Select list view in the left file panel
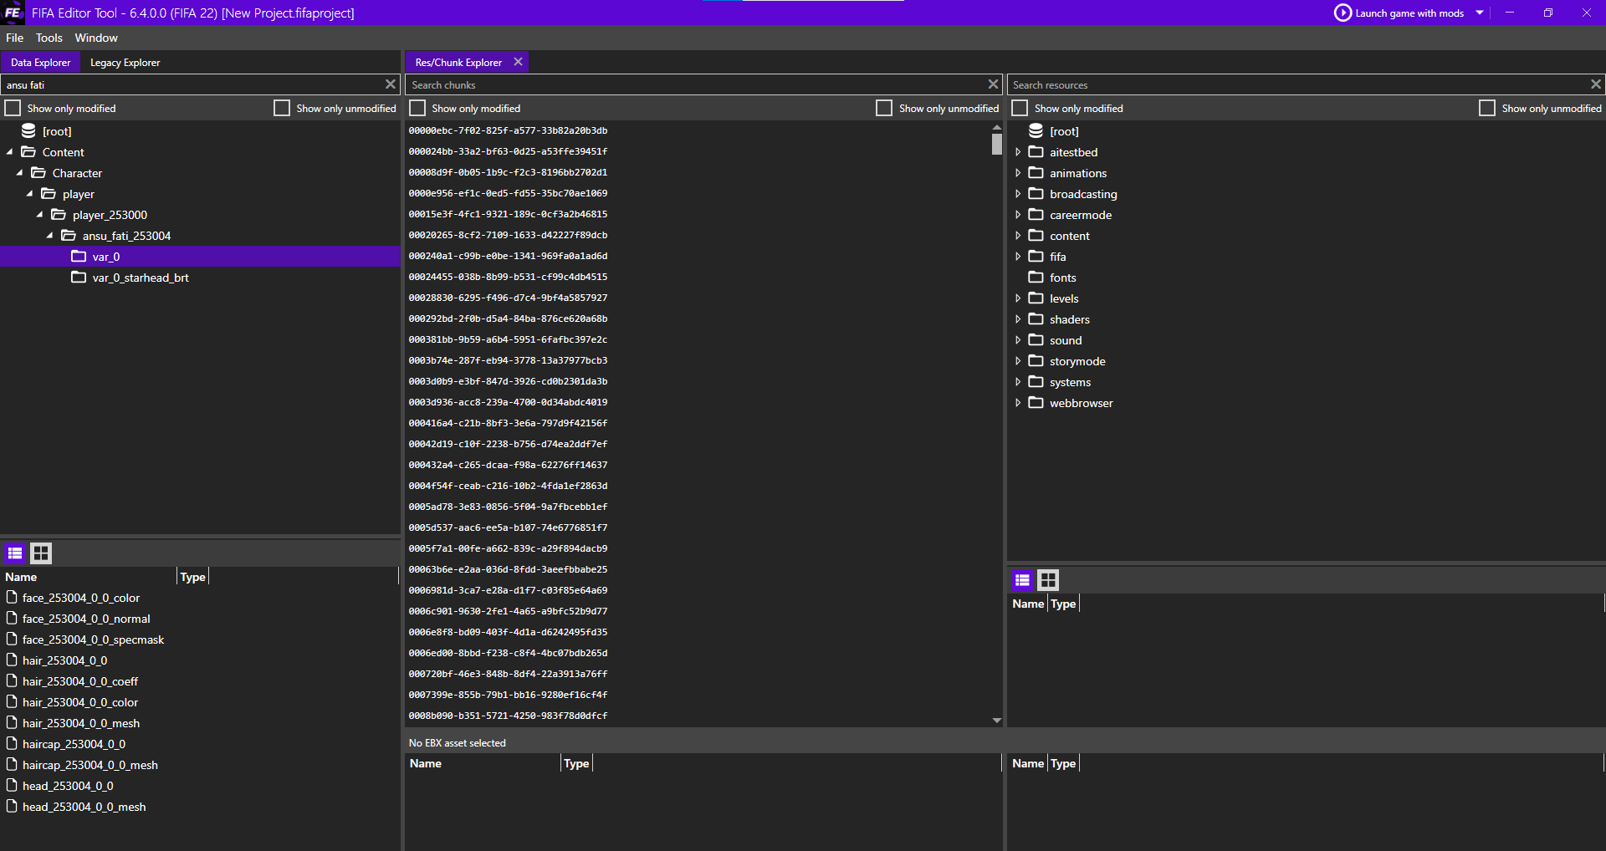Image resolution: width=1606 pixels, height=851 pixels. [15, 553]
